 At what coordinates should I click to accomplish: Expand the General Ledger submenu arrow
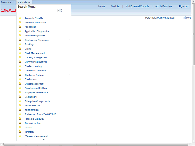click(x=69, y=123)
